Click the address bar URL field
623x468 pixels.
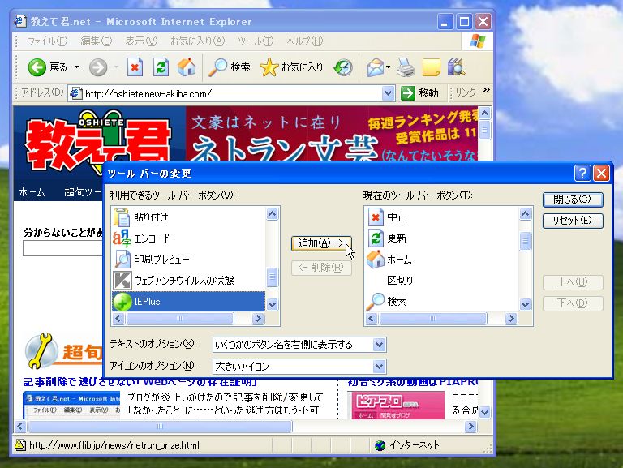(x=233, y=94)
